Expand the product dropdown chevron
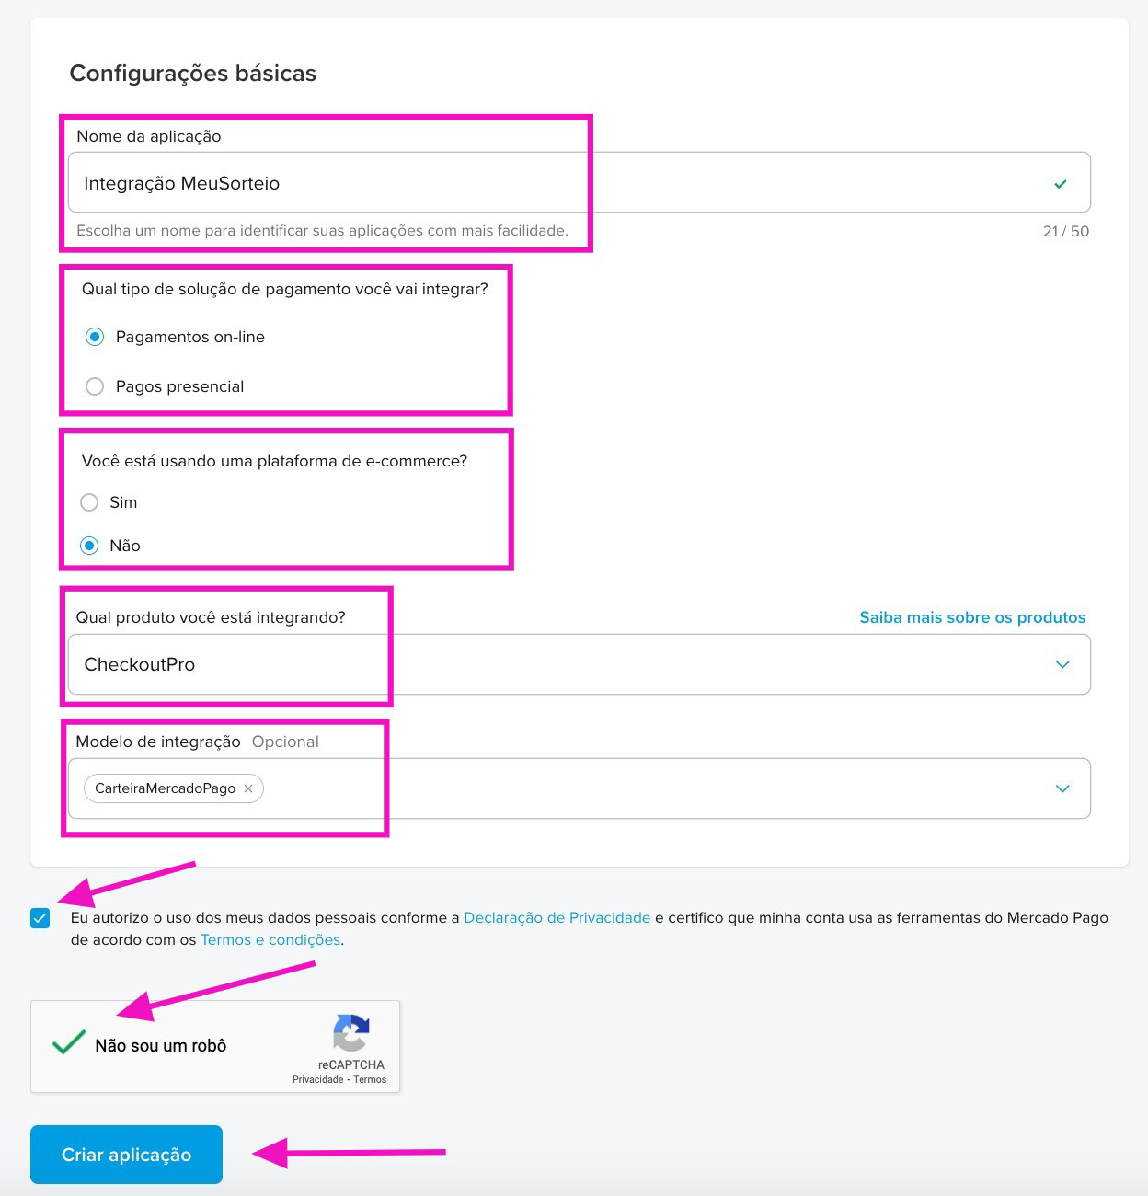The width and height of the screenshot is (1148, 1196). [x=1062, y=664]
